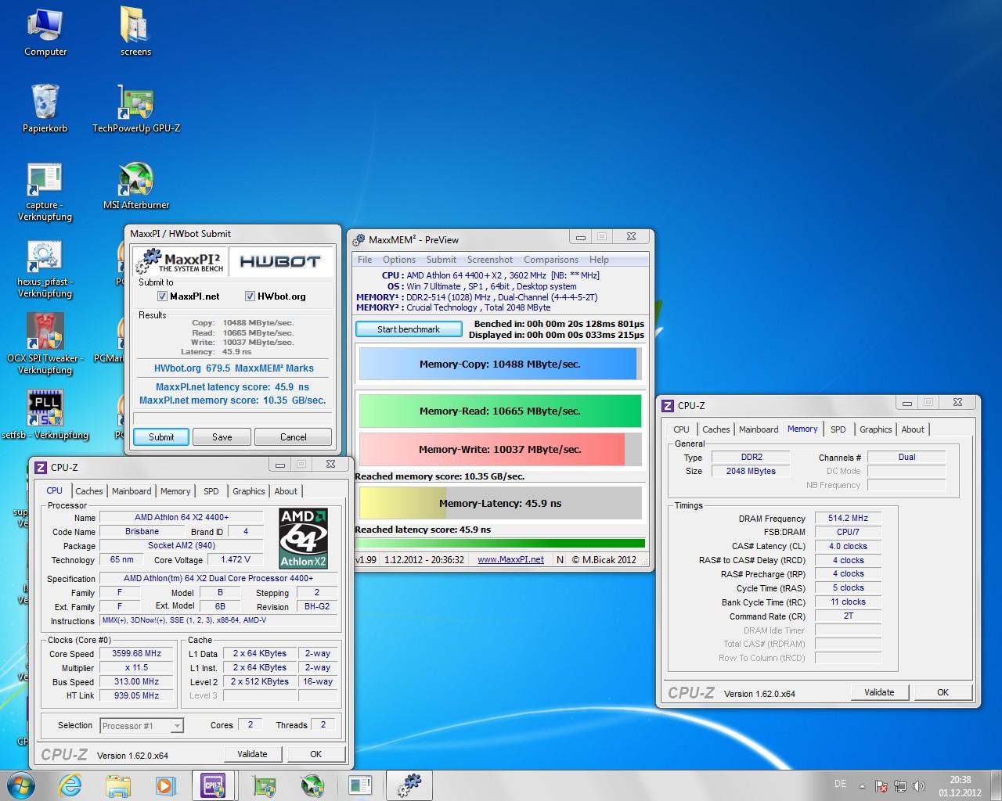Click Validate in the left CPU-Z window
Viewport: 1002px width, 801px height.
[x=252, y=754]
